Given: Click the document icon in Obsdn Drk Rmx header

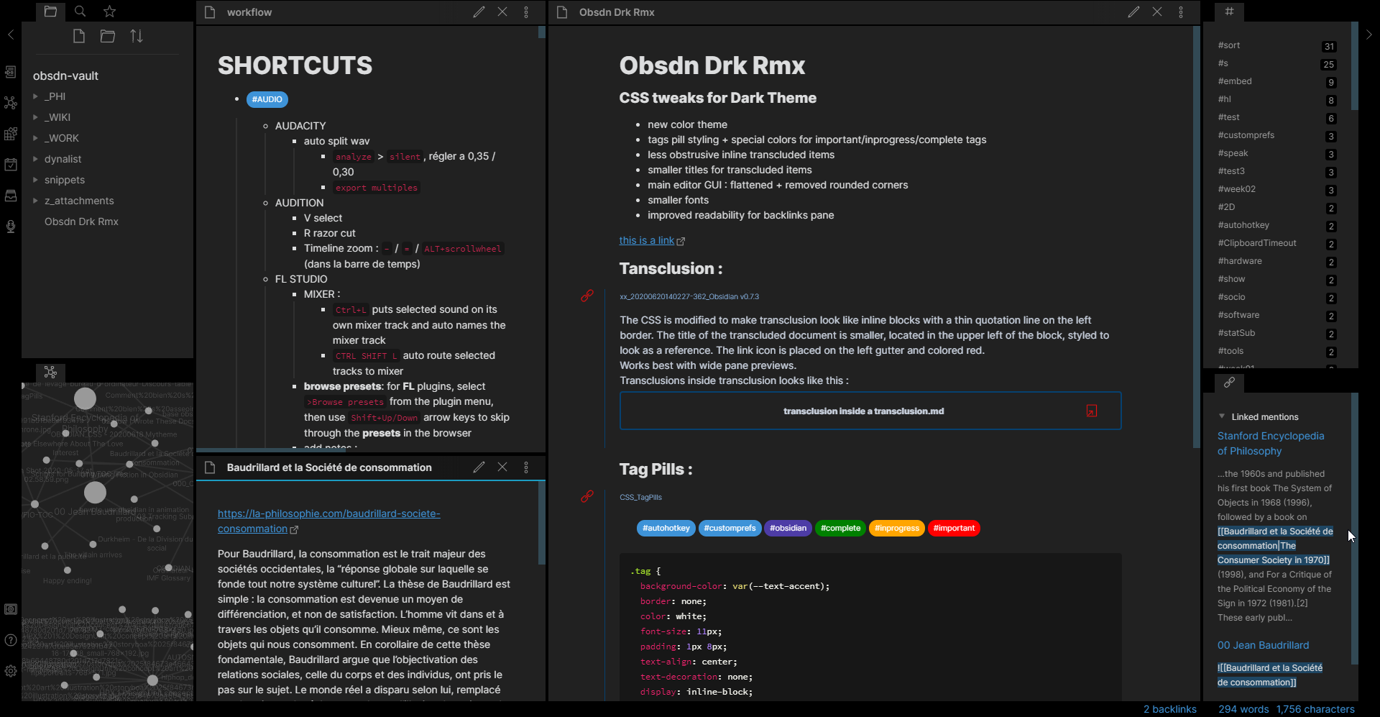Looking at the screenshot, I should [x=563, y=12].
